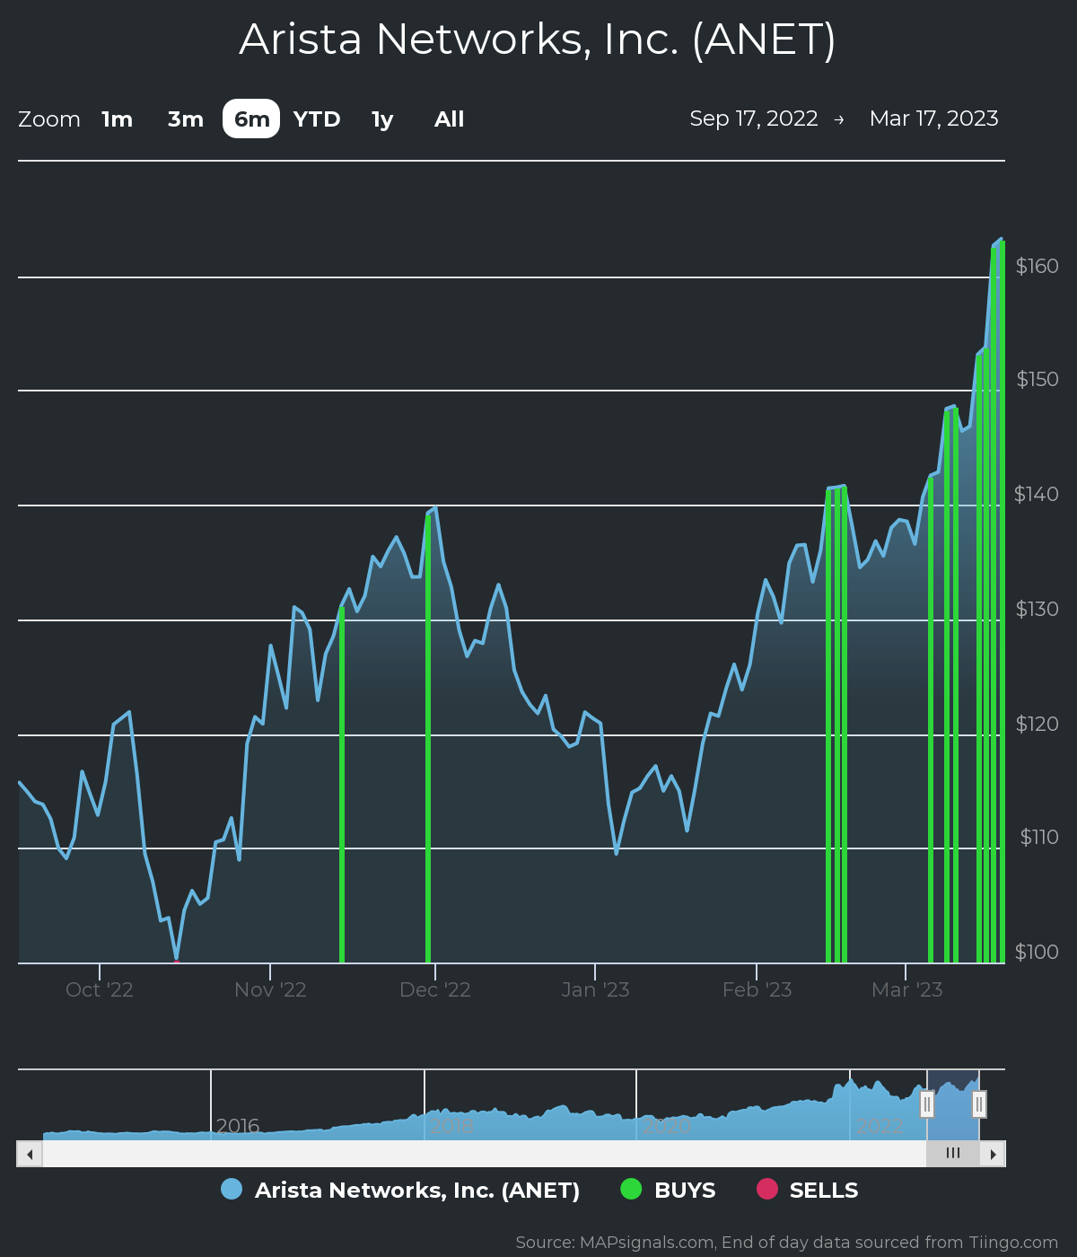
Task: Click the green BUYS legend dot
Action: coord(631,1189)
